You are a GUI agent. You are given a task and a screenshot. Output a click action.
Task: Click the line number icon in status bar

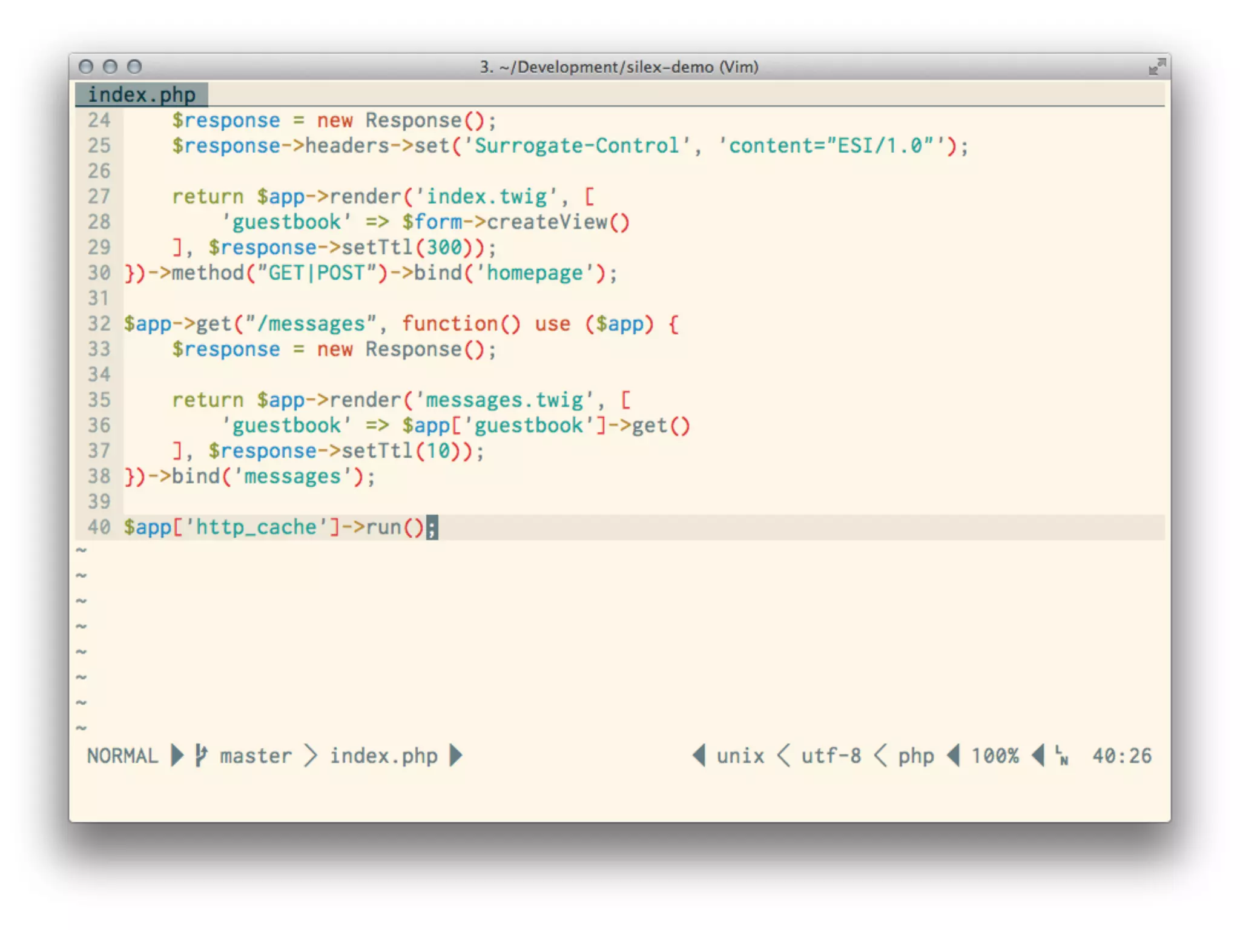pyautogui.click(x=1061, y=756)
